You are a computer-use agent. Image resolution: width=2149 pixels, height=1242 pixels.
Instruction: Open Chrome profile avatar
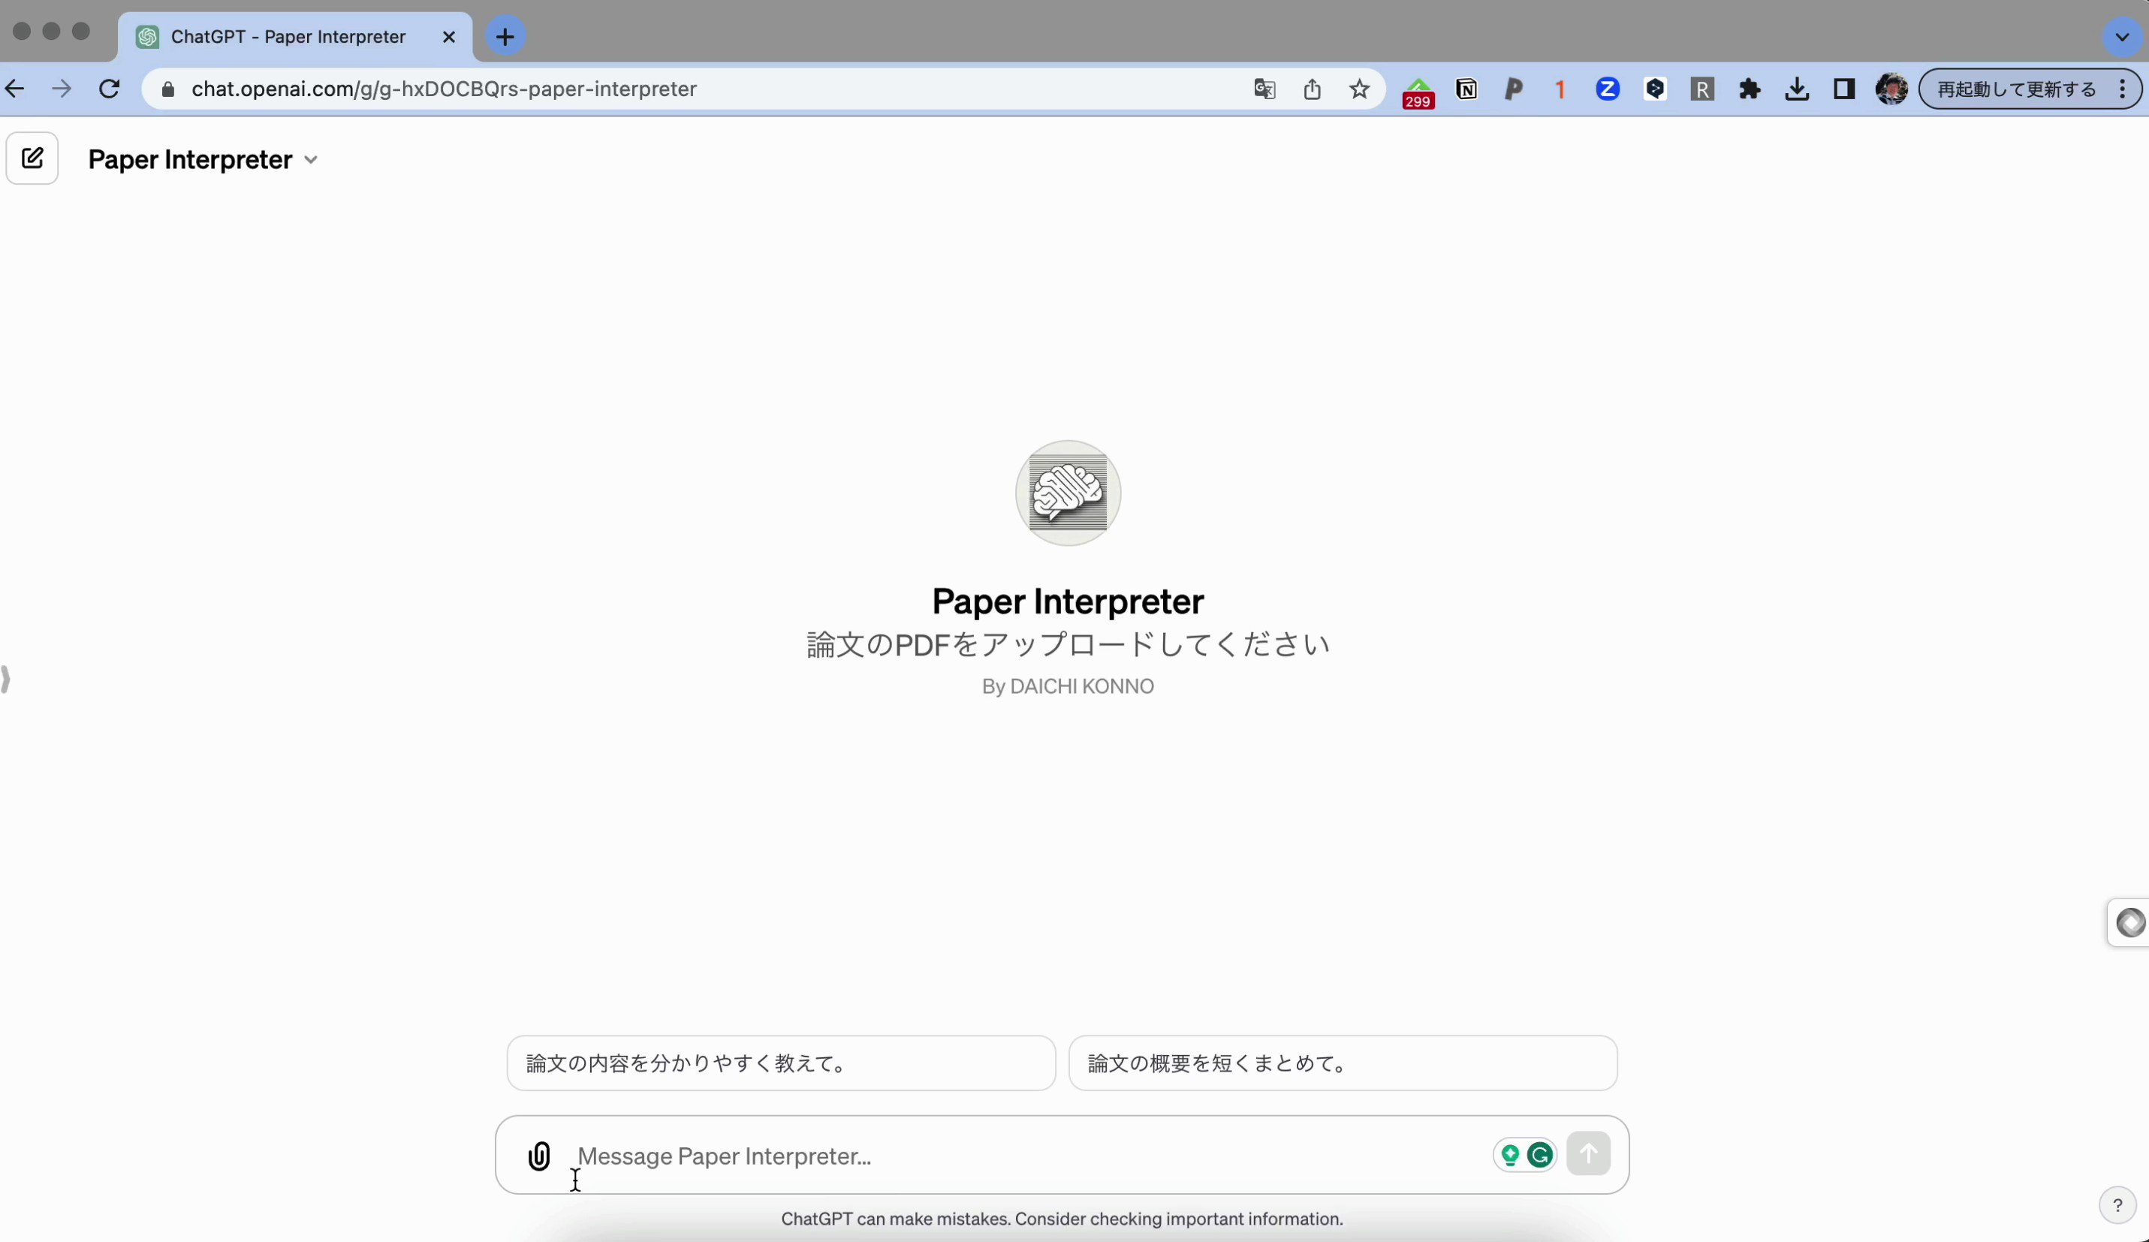1891,89
